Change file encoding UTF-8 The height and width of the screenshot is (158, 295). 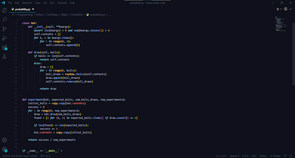pos(245,156)
